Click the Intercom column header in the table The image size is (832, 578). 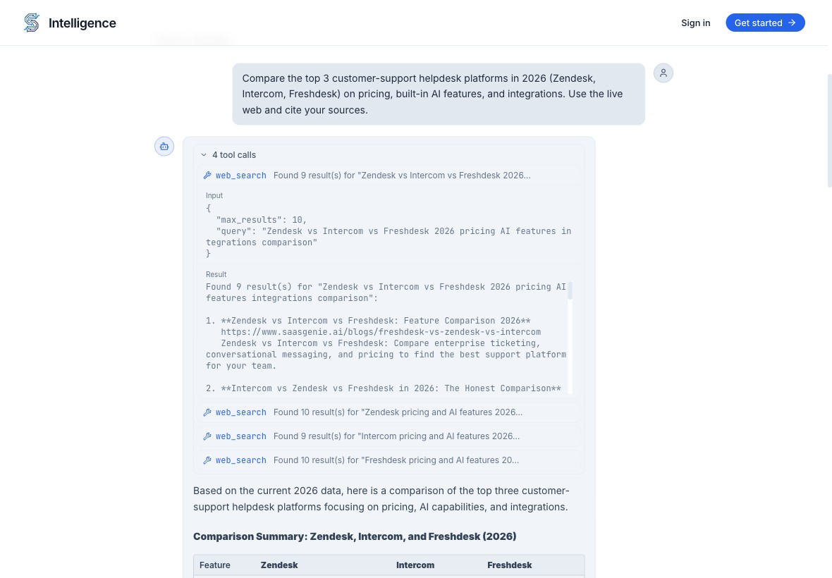[415, 565]
